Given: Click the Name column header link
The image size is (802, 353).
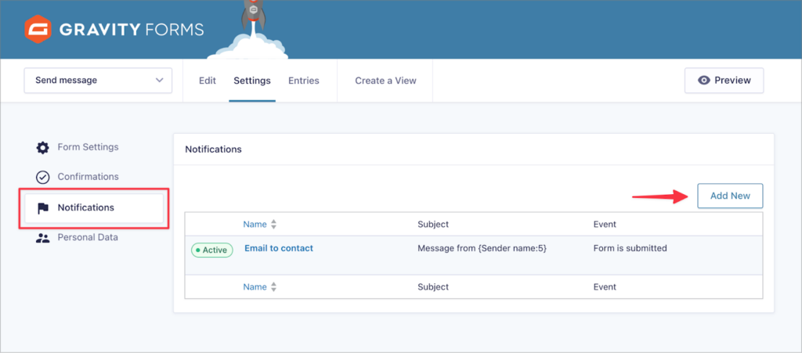Looking at the screenshot, I should 255,225.
